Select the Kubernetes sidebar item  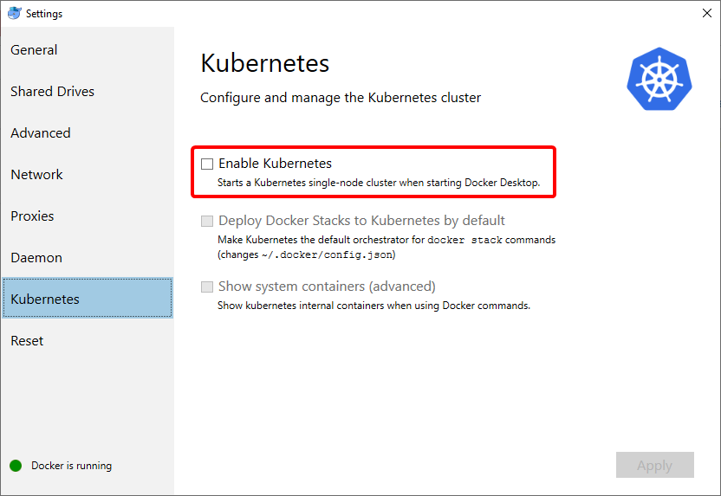(x=88, y=298)
